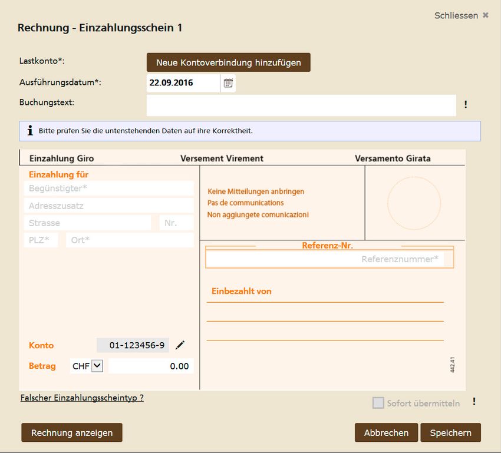501x453 pixels.
Task: Focus the Adresszusatz input field
Action: 109,206
